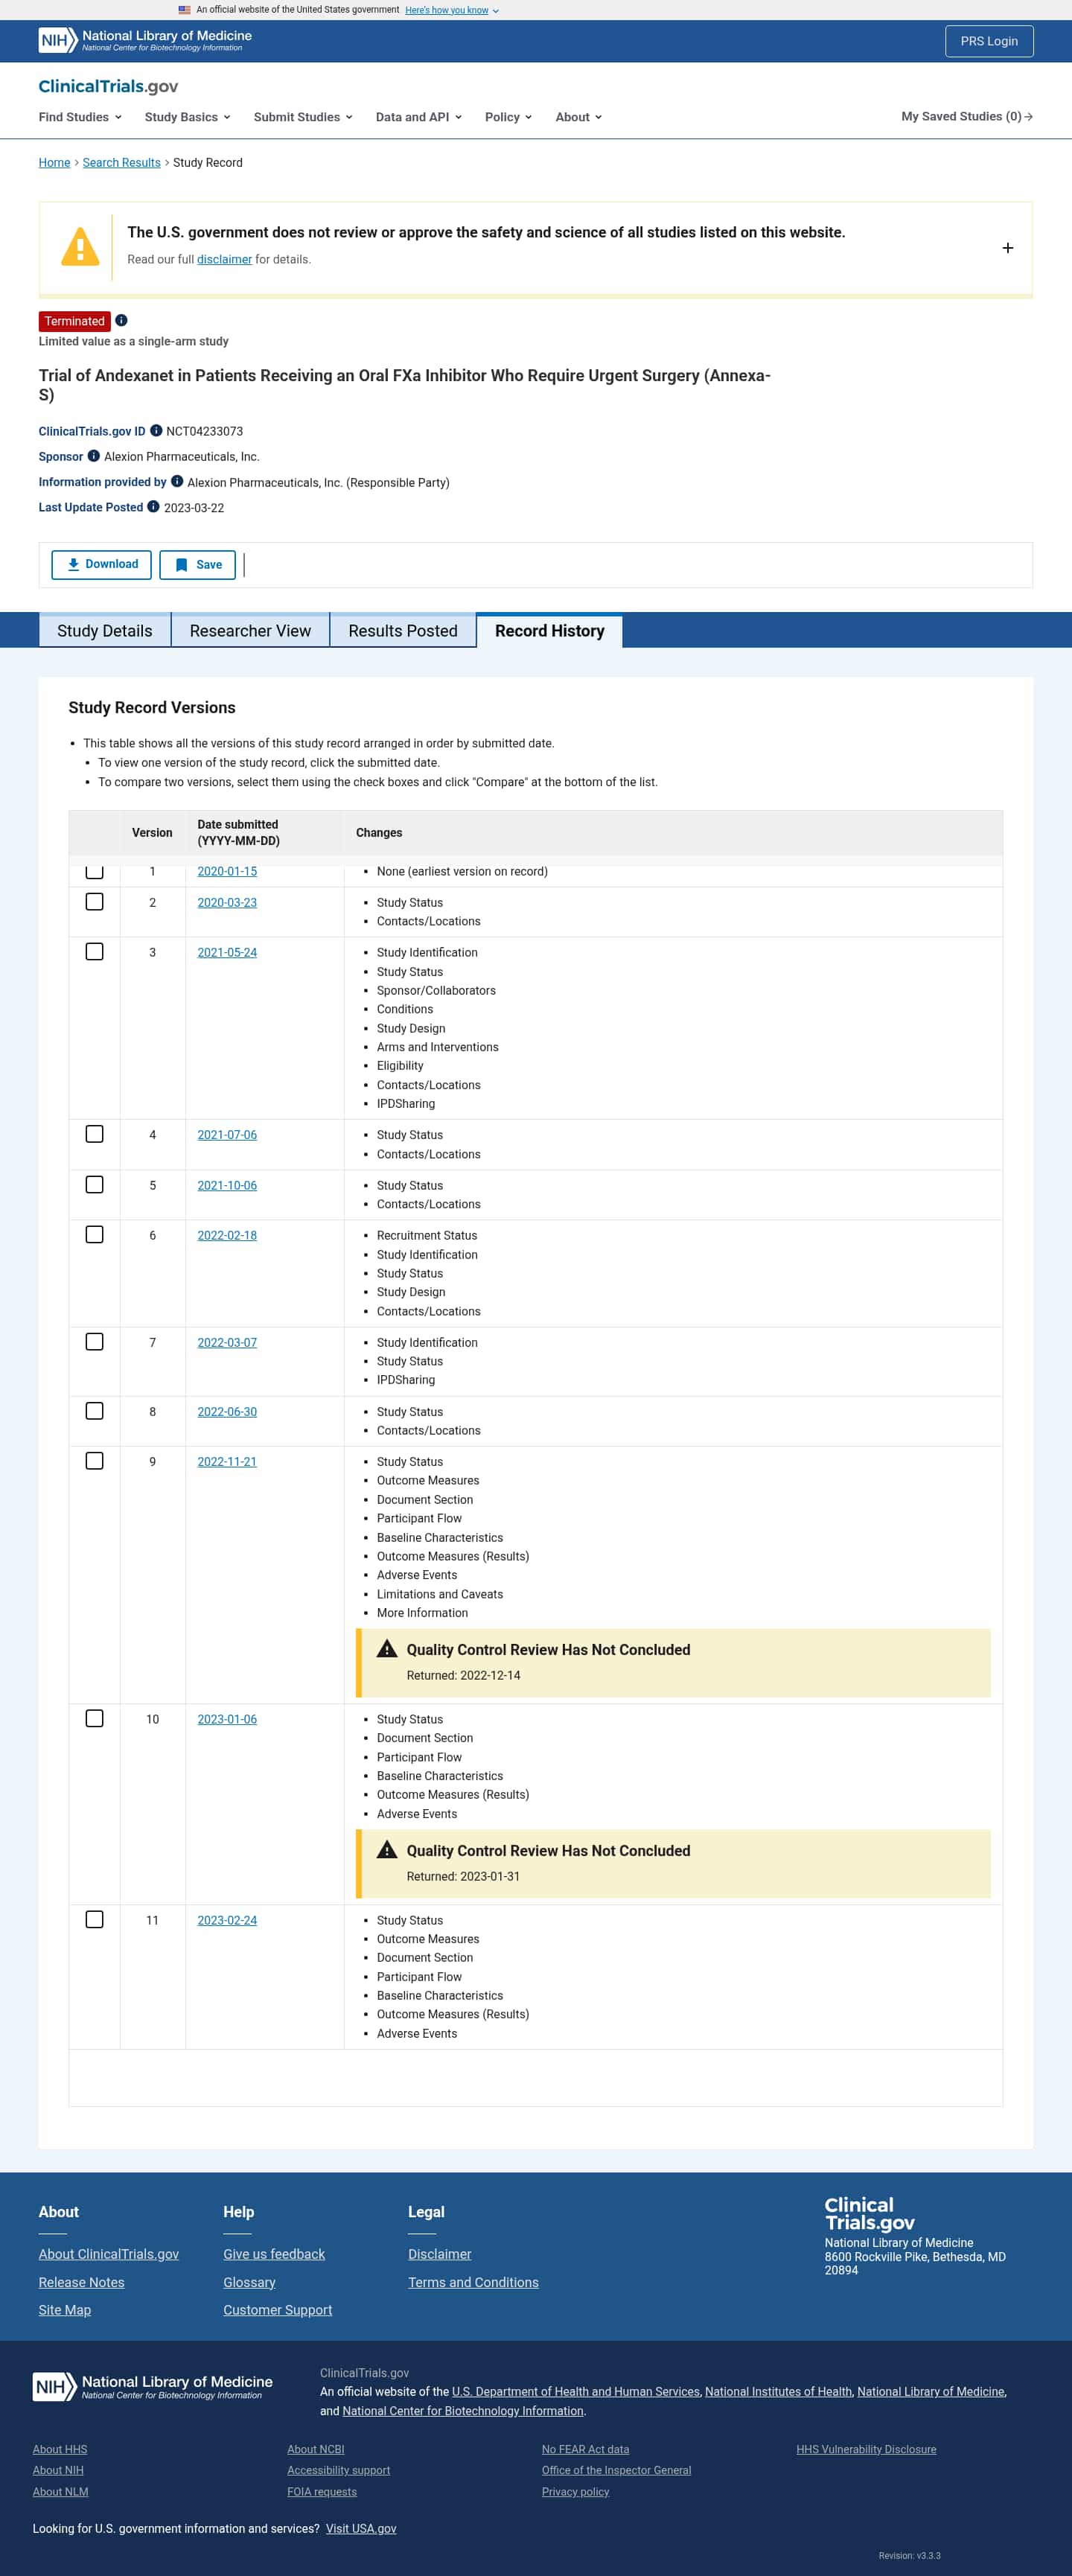
Task: Open the Data and API dropdown
Action: pyautogui.click(x=418, y=117)
